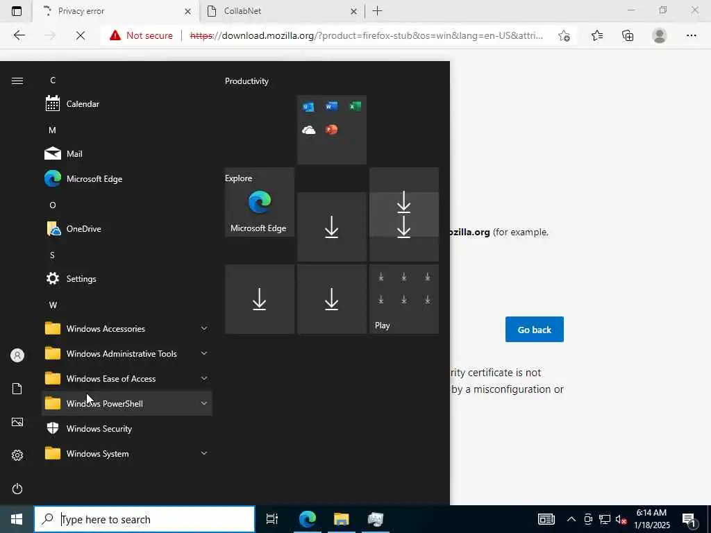Open the Office apps folder tile

pyautogui.click(x=331, y=130)
